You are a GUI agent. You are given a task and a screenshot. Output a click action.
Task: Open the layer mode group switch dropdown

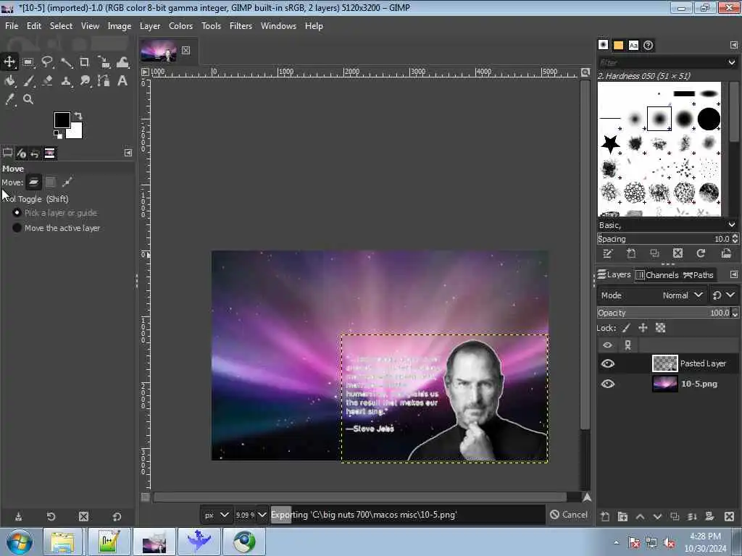pyautogui.click(x=724, y=295)
